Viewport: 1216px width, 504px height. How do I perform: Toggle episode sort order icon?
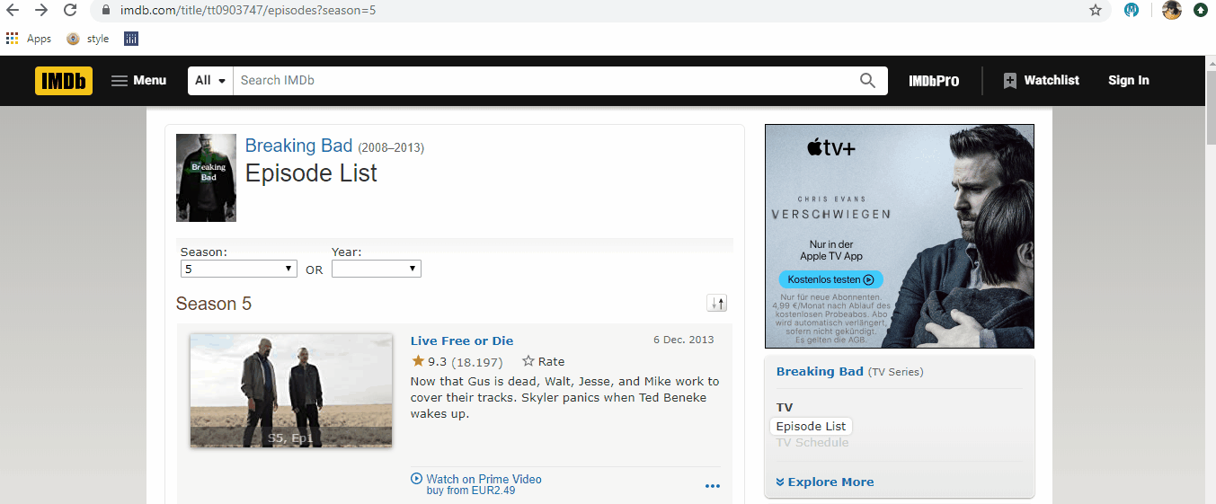tap(717, 303)
